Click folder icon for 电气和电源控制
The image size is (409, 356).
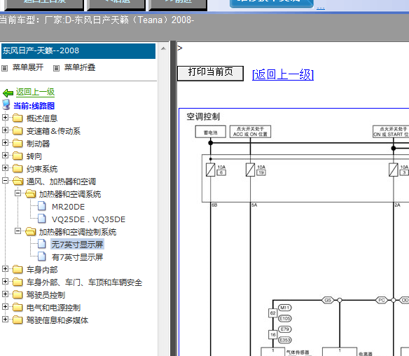coord(18,307)
